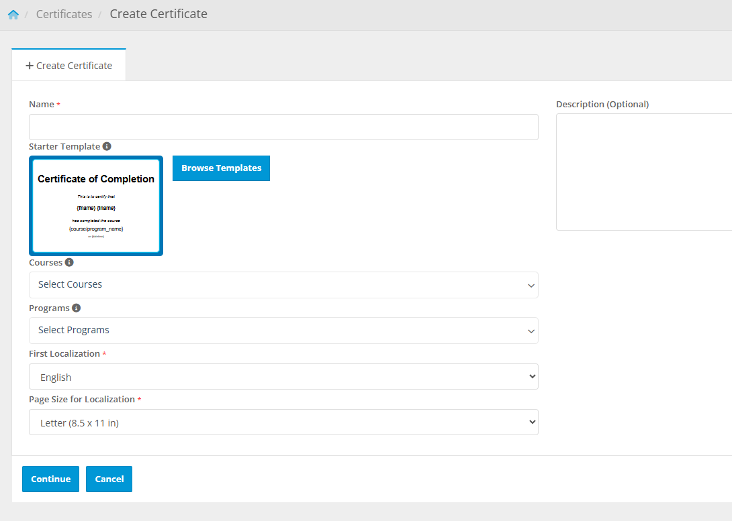Focus the Name input field
Viewport: 732px width, 521px height.
(283, 127)
